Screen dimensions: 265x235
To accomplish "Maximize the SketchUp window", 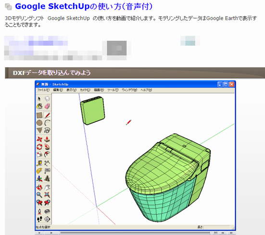I will [226, 84].
